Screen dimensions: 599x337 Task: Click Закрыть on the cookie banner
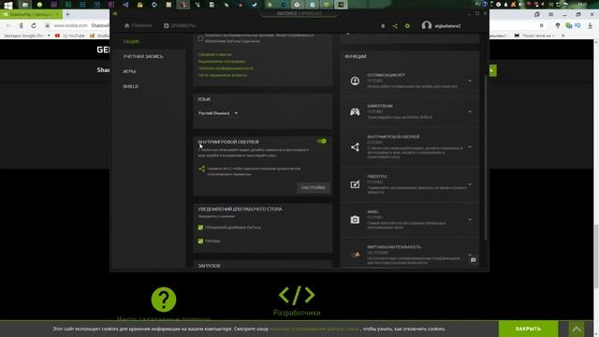(528, 329)
